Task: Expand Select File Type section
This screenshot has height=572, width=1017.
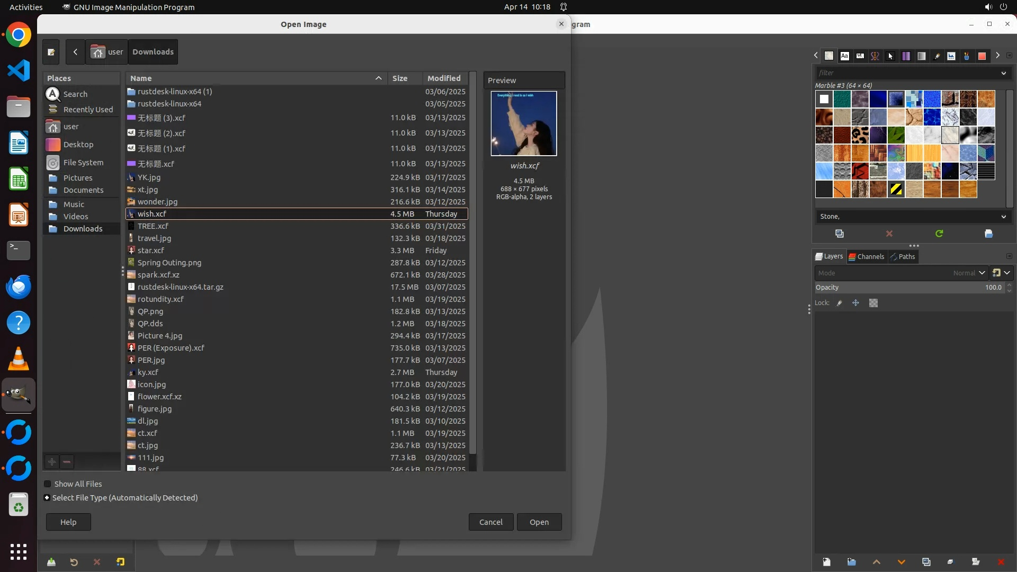Action: [x=47, y=498]
